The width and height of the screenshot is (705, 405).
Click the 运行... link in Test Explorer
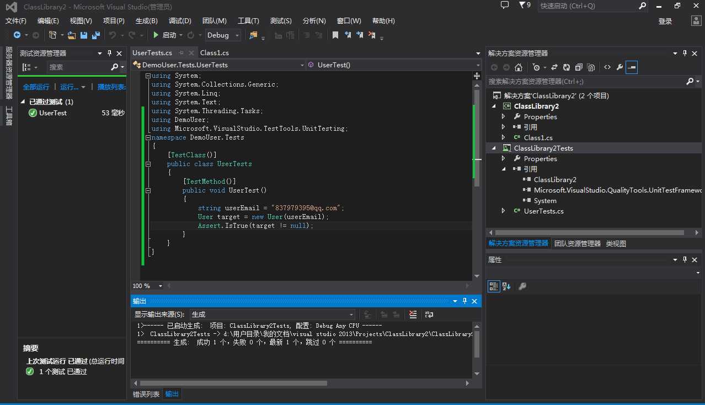click(x=70, y=87)
